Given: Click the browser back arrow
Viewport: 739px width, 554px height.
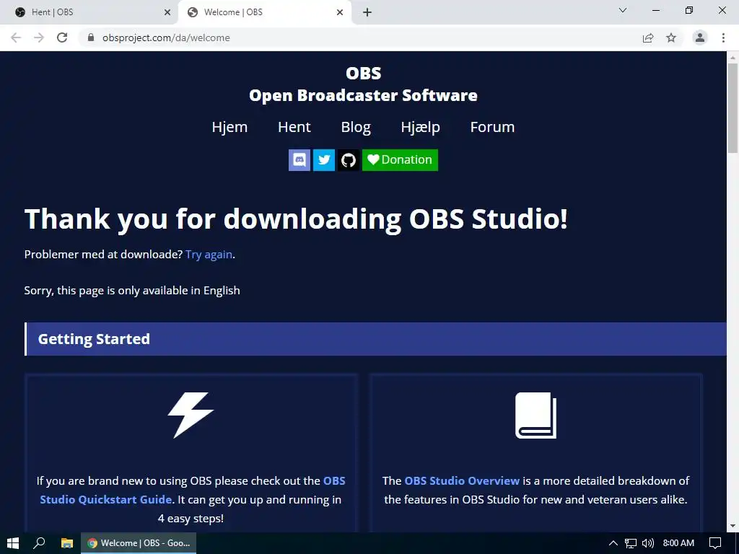Looking at the screenshot, I should point(16,38).
